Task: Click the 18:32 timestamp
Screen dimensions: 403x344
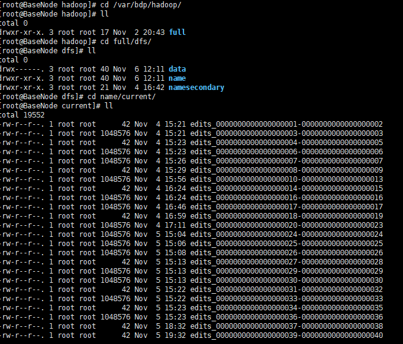Action: [176, 326]
